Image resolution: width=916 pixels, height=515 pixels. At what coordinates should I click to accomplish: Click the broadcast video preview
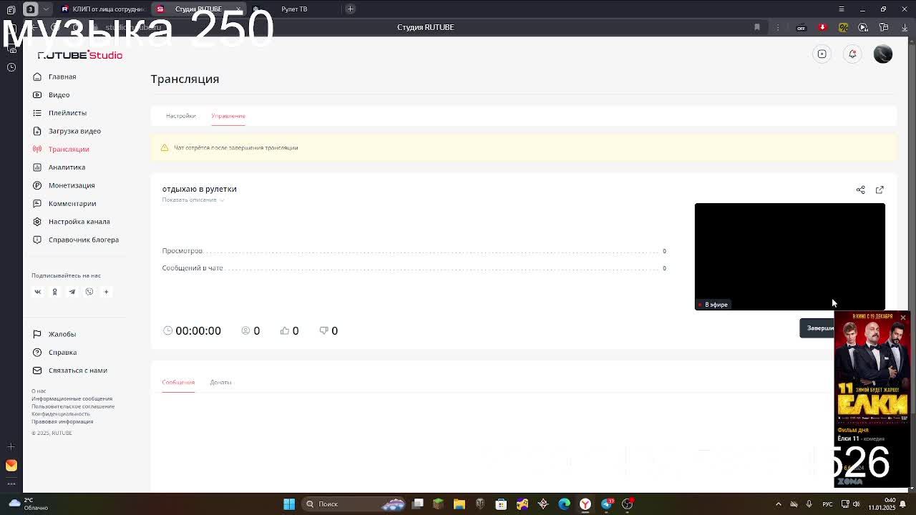pyautogui.click(x=790, y=256)
